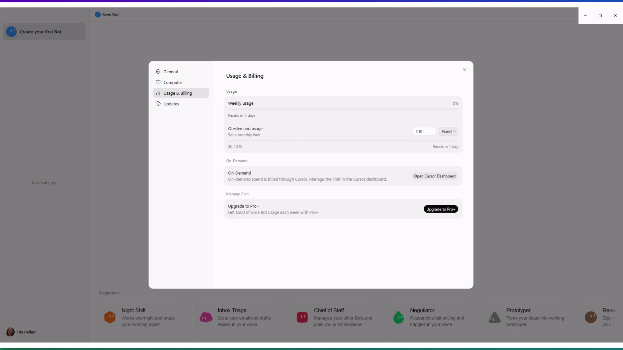Click the Manage Plan section label

point(237,194)
